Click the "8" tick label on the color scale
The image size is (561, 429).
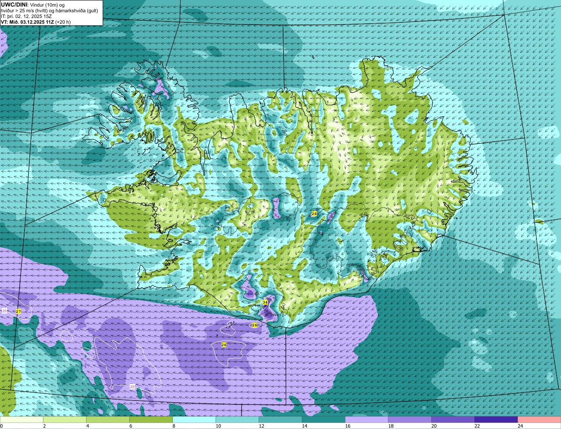click(x=174, y=426)
